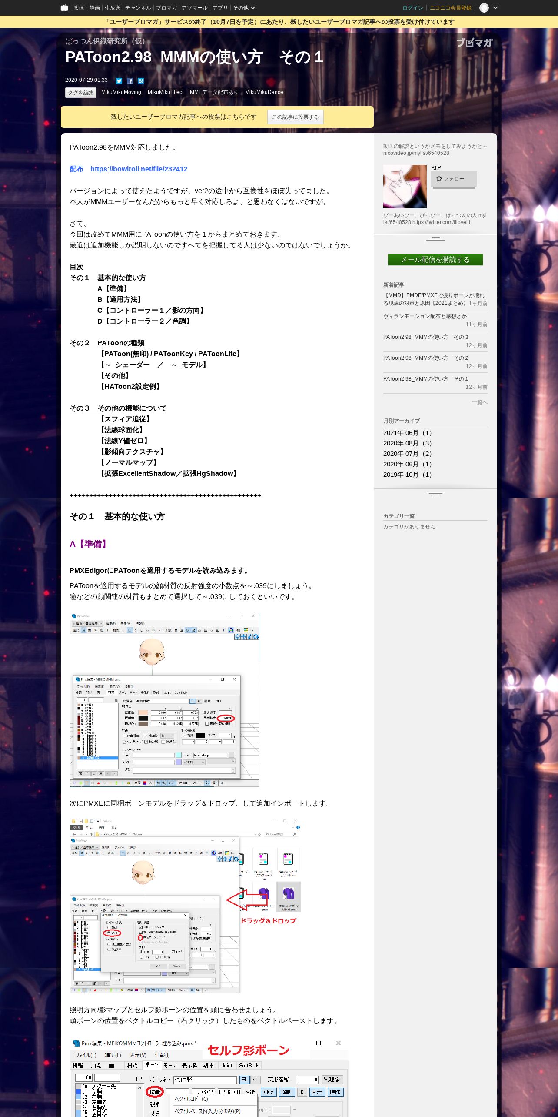Viewport: 558px width, 1117px height.
Task: Open the PAToon2.98_MMMの使い方 その２ sidebar article
Action: click(x=426, y=358)
